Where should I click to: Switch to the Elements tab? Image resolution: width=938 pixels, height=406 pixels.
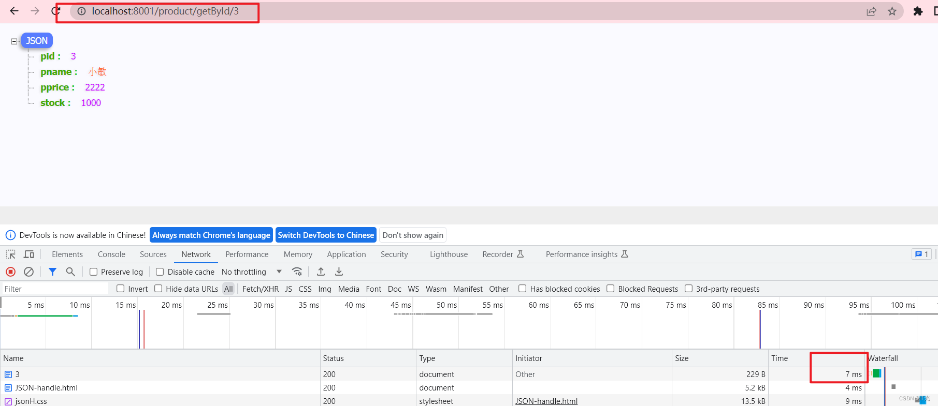pos(67,254)
